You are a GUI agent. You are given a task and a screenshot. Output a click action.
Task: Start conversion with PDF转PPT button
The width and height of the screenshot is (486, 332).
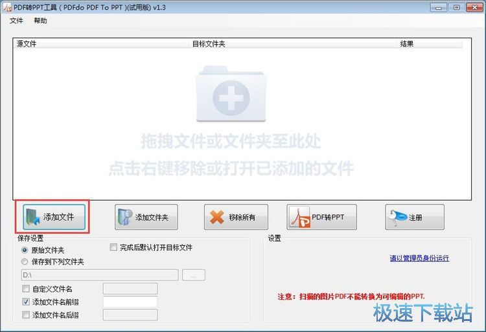click(321, 217)
